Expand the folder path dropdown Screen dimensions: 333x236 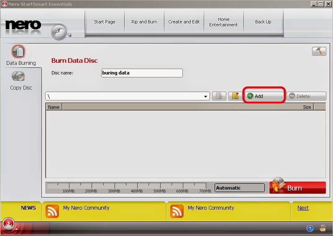[205, 96]
